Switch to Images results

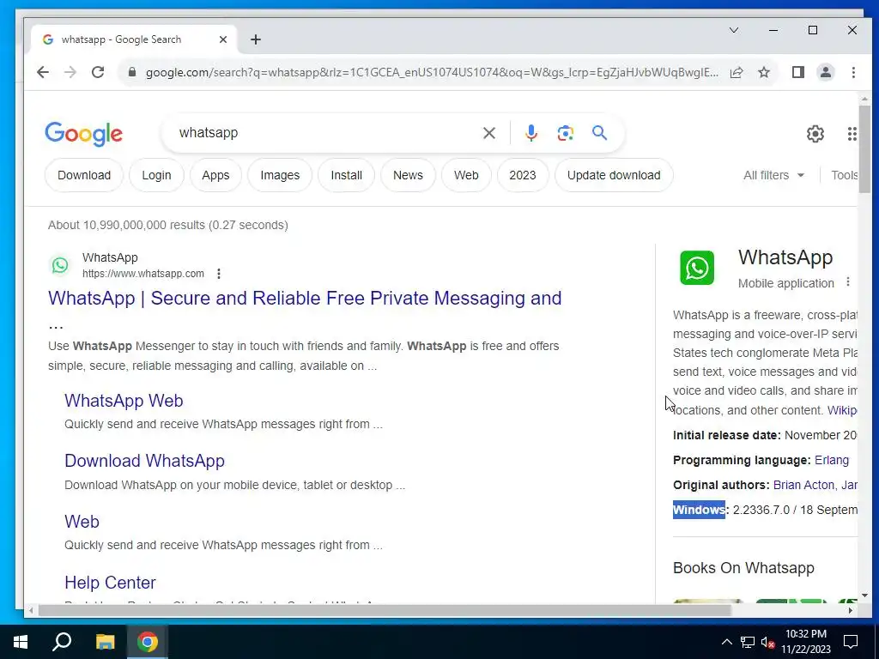tap(280, 175)
